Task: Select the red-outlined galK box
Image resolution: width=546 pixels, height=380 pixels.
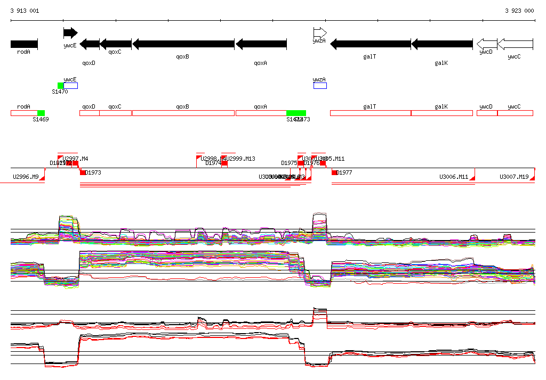Action: click(442, 113)
